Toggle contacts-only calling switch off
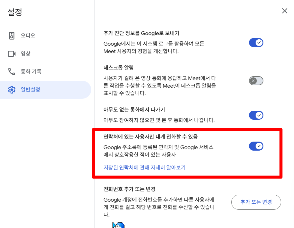 [256, 146]
